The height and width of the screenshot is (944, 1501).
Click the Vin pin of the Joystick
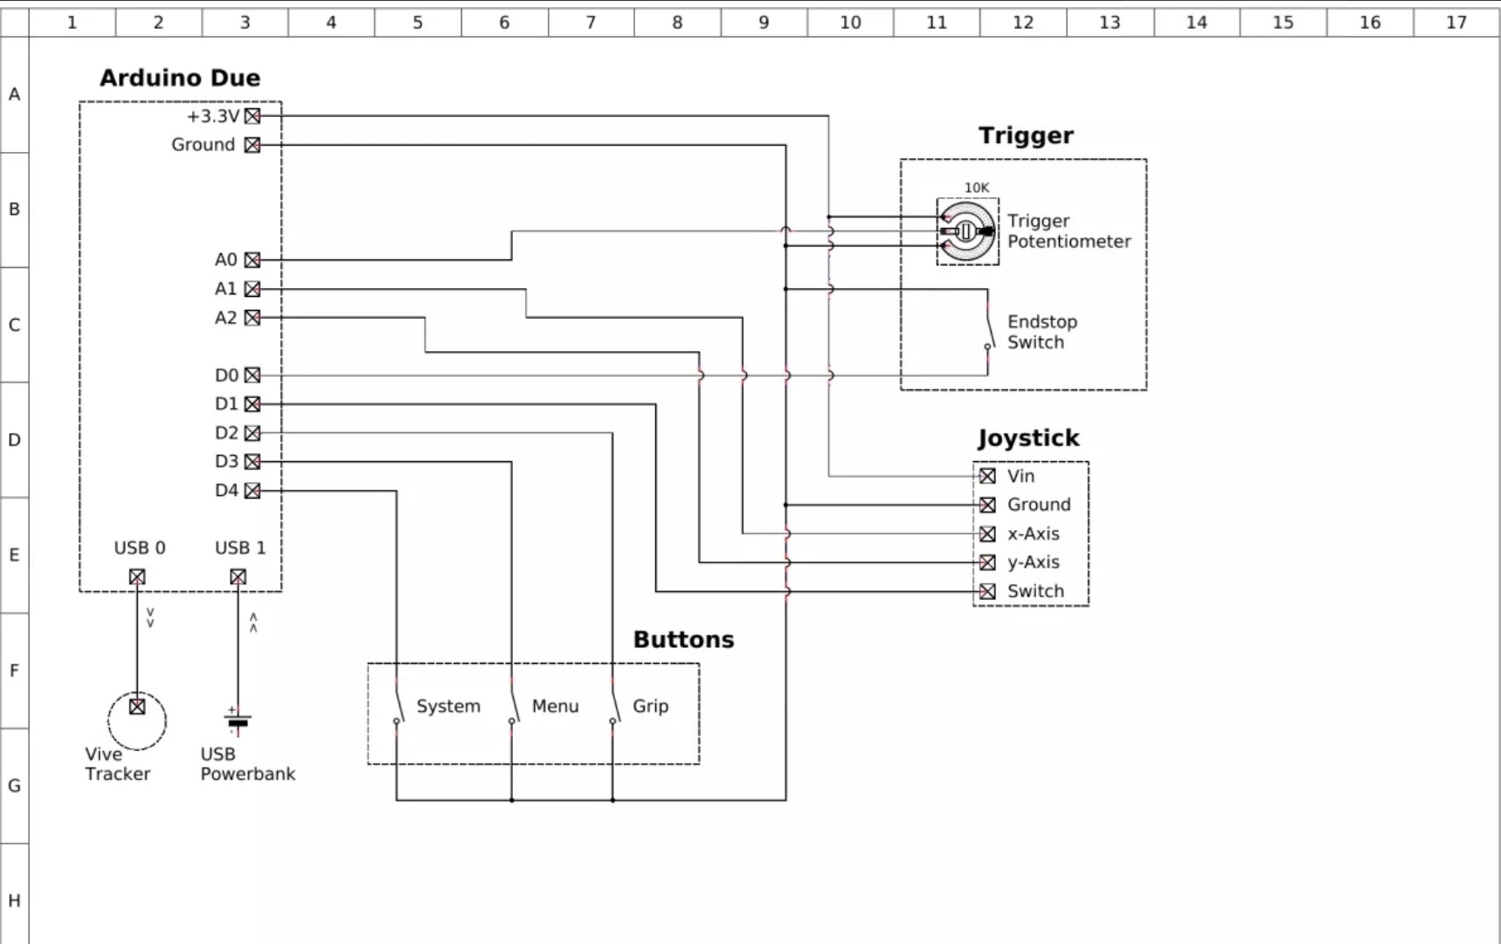(988, 476)
